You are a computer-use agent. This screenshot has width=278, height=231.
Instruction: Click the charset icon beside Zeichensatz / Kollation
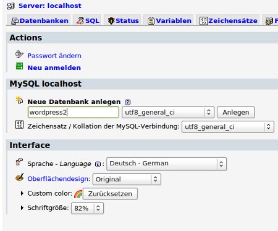pos(19,124)
